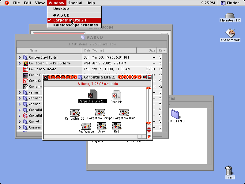Image resolution: width=245 pixels, height=184 pixels.
Task: Click the #ABCD window title bar
Action: coord(92,37)
